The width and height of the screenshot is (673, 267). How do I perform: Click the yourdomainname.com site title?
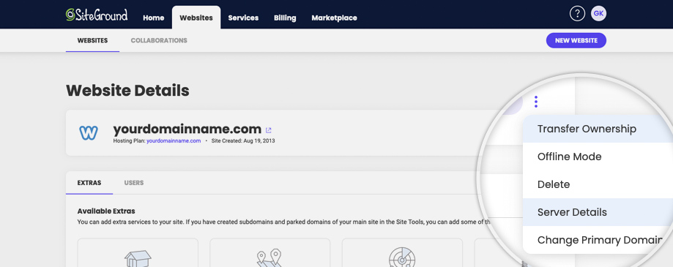pyautogui.click(x=187, y=129)
